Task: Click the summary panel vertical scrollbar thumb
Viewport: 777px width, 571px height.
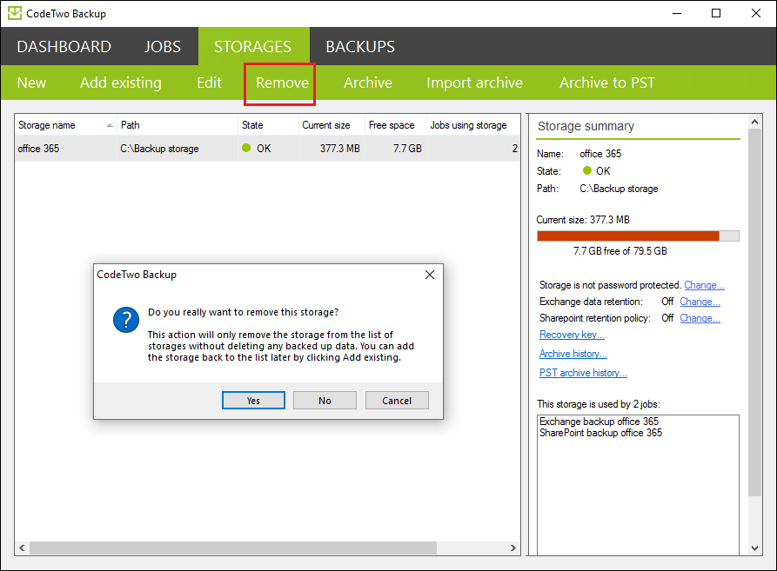Action: click(754, 312)
